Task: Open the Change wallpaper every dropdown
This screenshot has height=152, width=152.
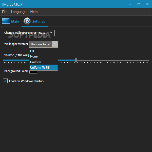Action: tap(46, 33)
